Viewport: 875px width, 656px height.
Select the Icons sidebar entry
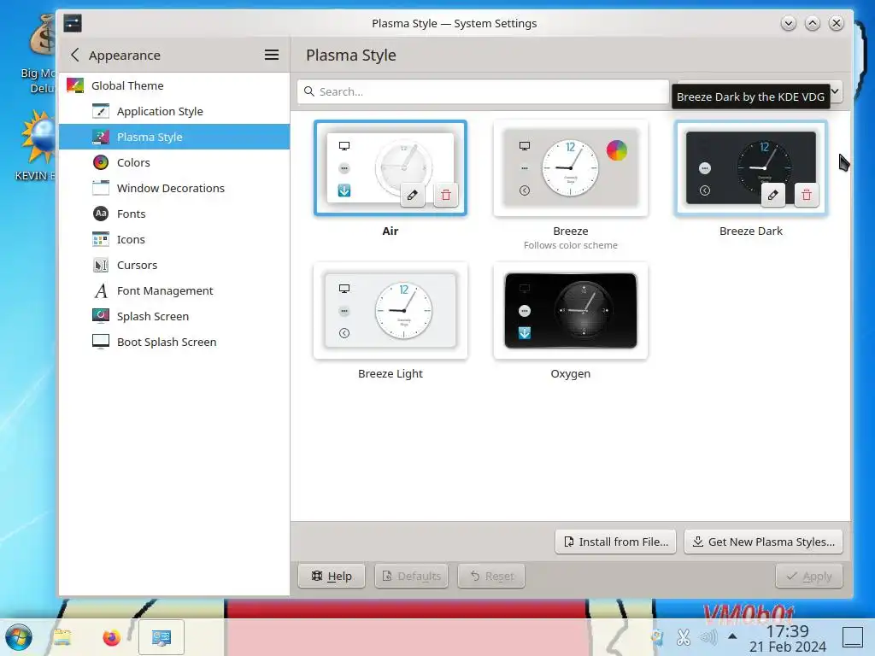pos(174,239)
